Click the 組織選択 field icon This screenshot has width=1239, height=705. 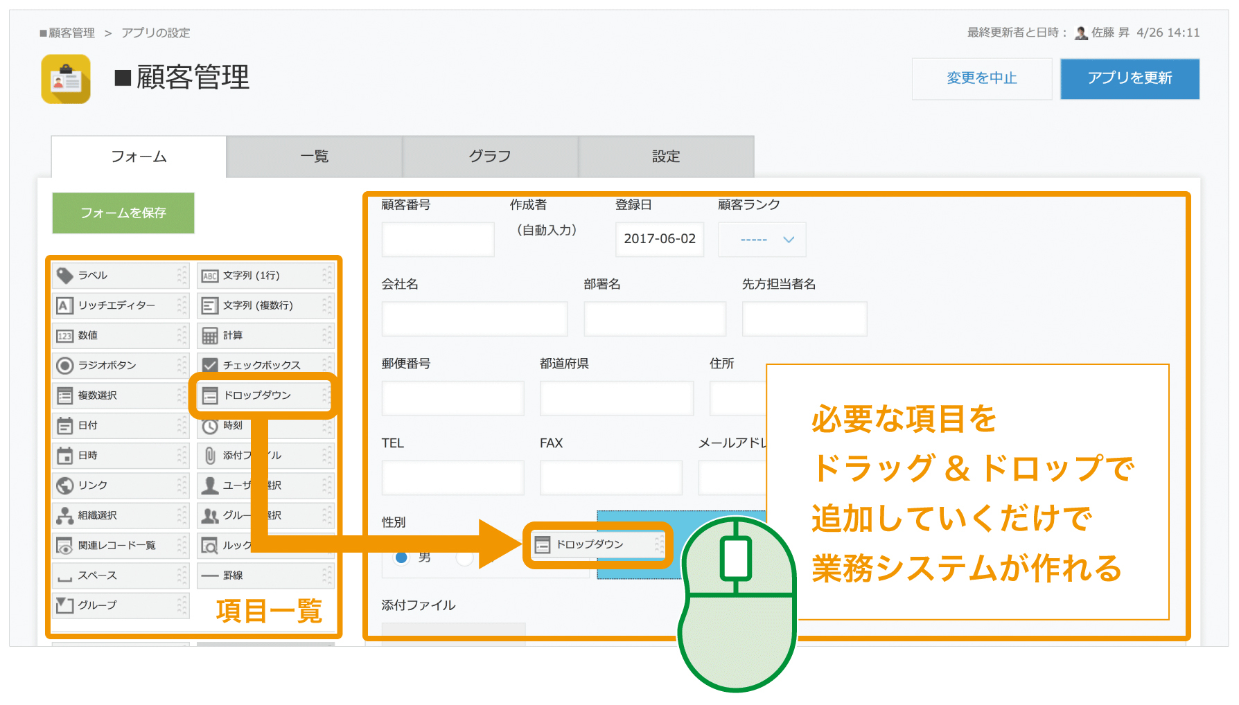point(65,515)
